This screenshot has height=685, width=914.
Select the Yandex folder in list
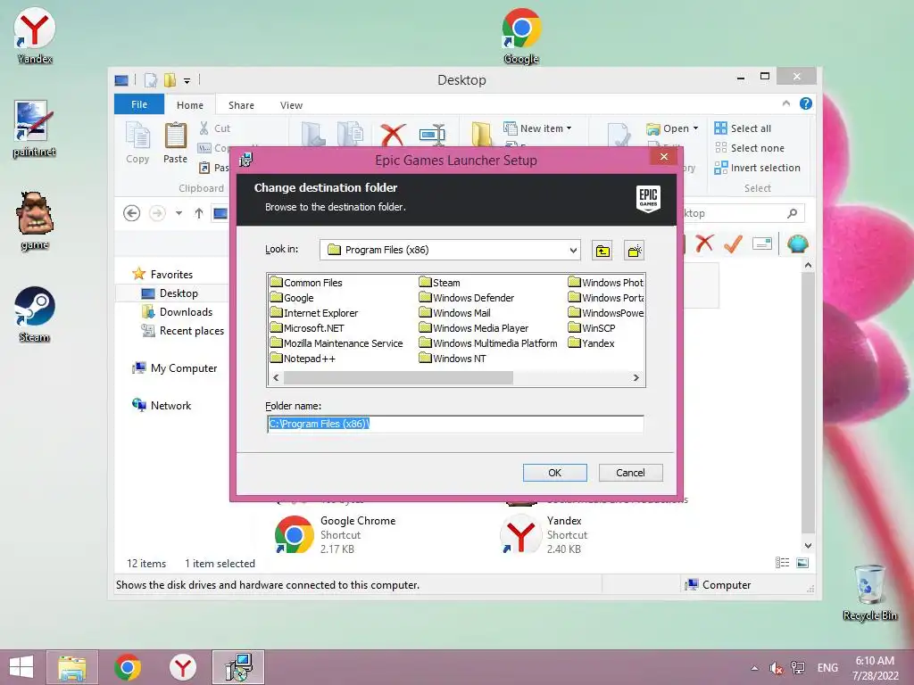pos(591,343)
